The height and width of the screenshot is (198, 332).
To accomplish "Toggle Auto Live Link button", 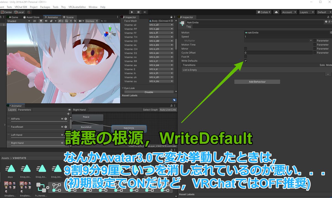I will [x=168, y=110].
